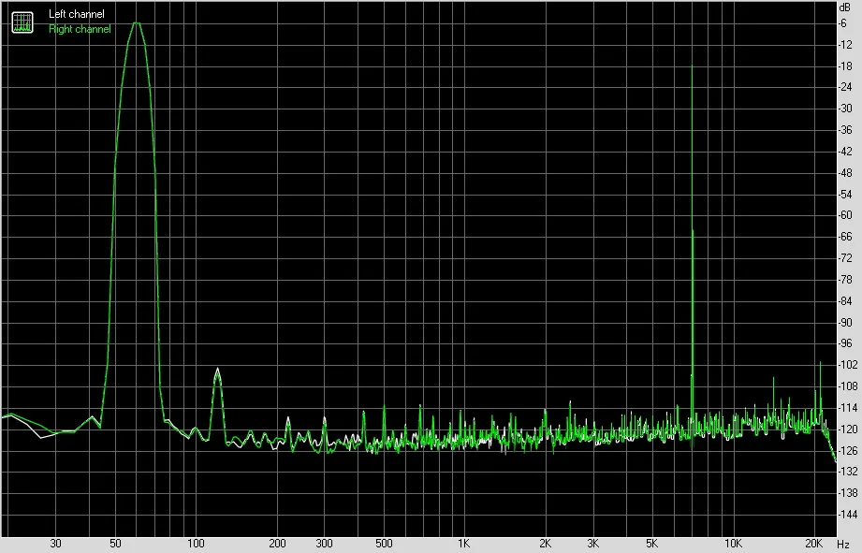Click the 'dB' unit label at the axis top
The width and height of the screenshot is (862, 553).
tap(845, 7)
